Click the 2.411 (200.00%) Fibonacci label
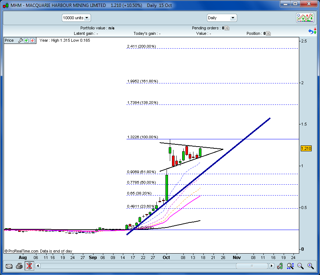The width and height of the screenshot is (320, 275). tap(141, 46)
